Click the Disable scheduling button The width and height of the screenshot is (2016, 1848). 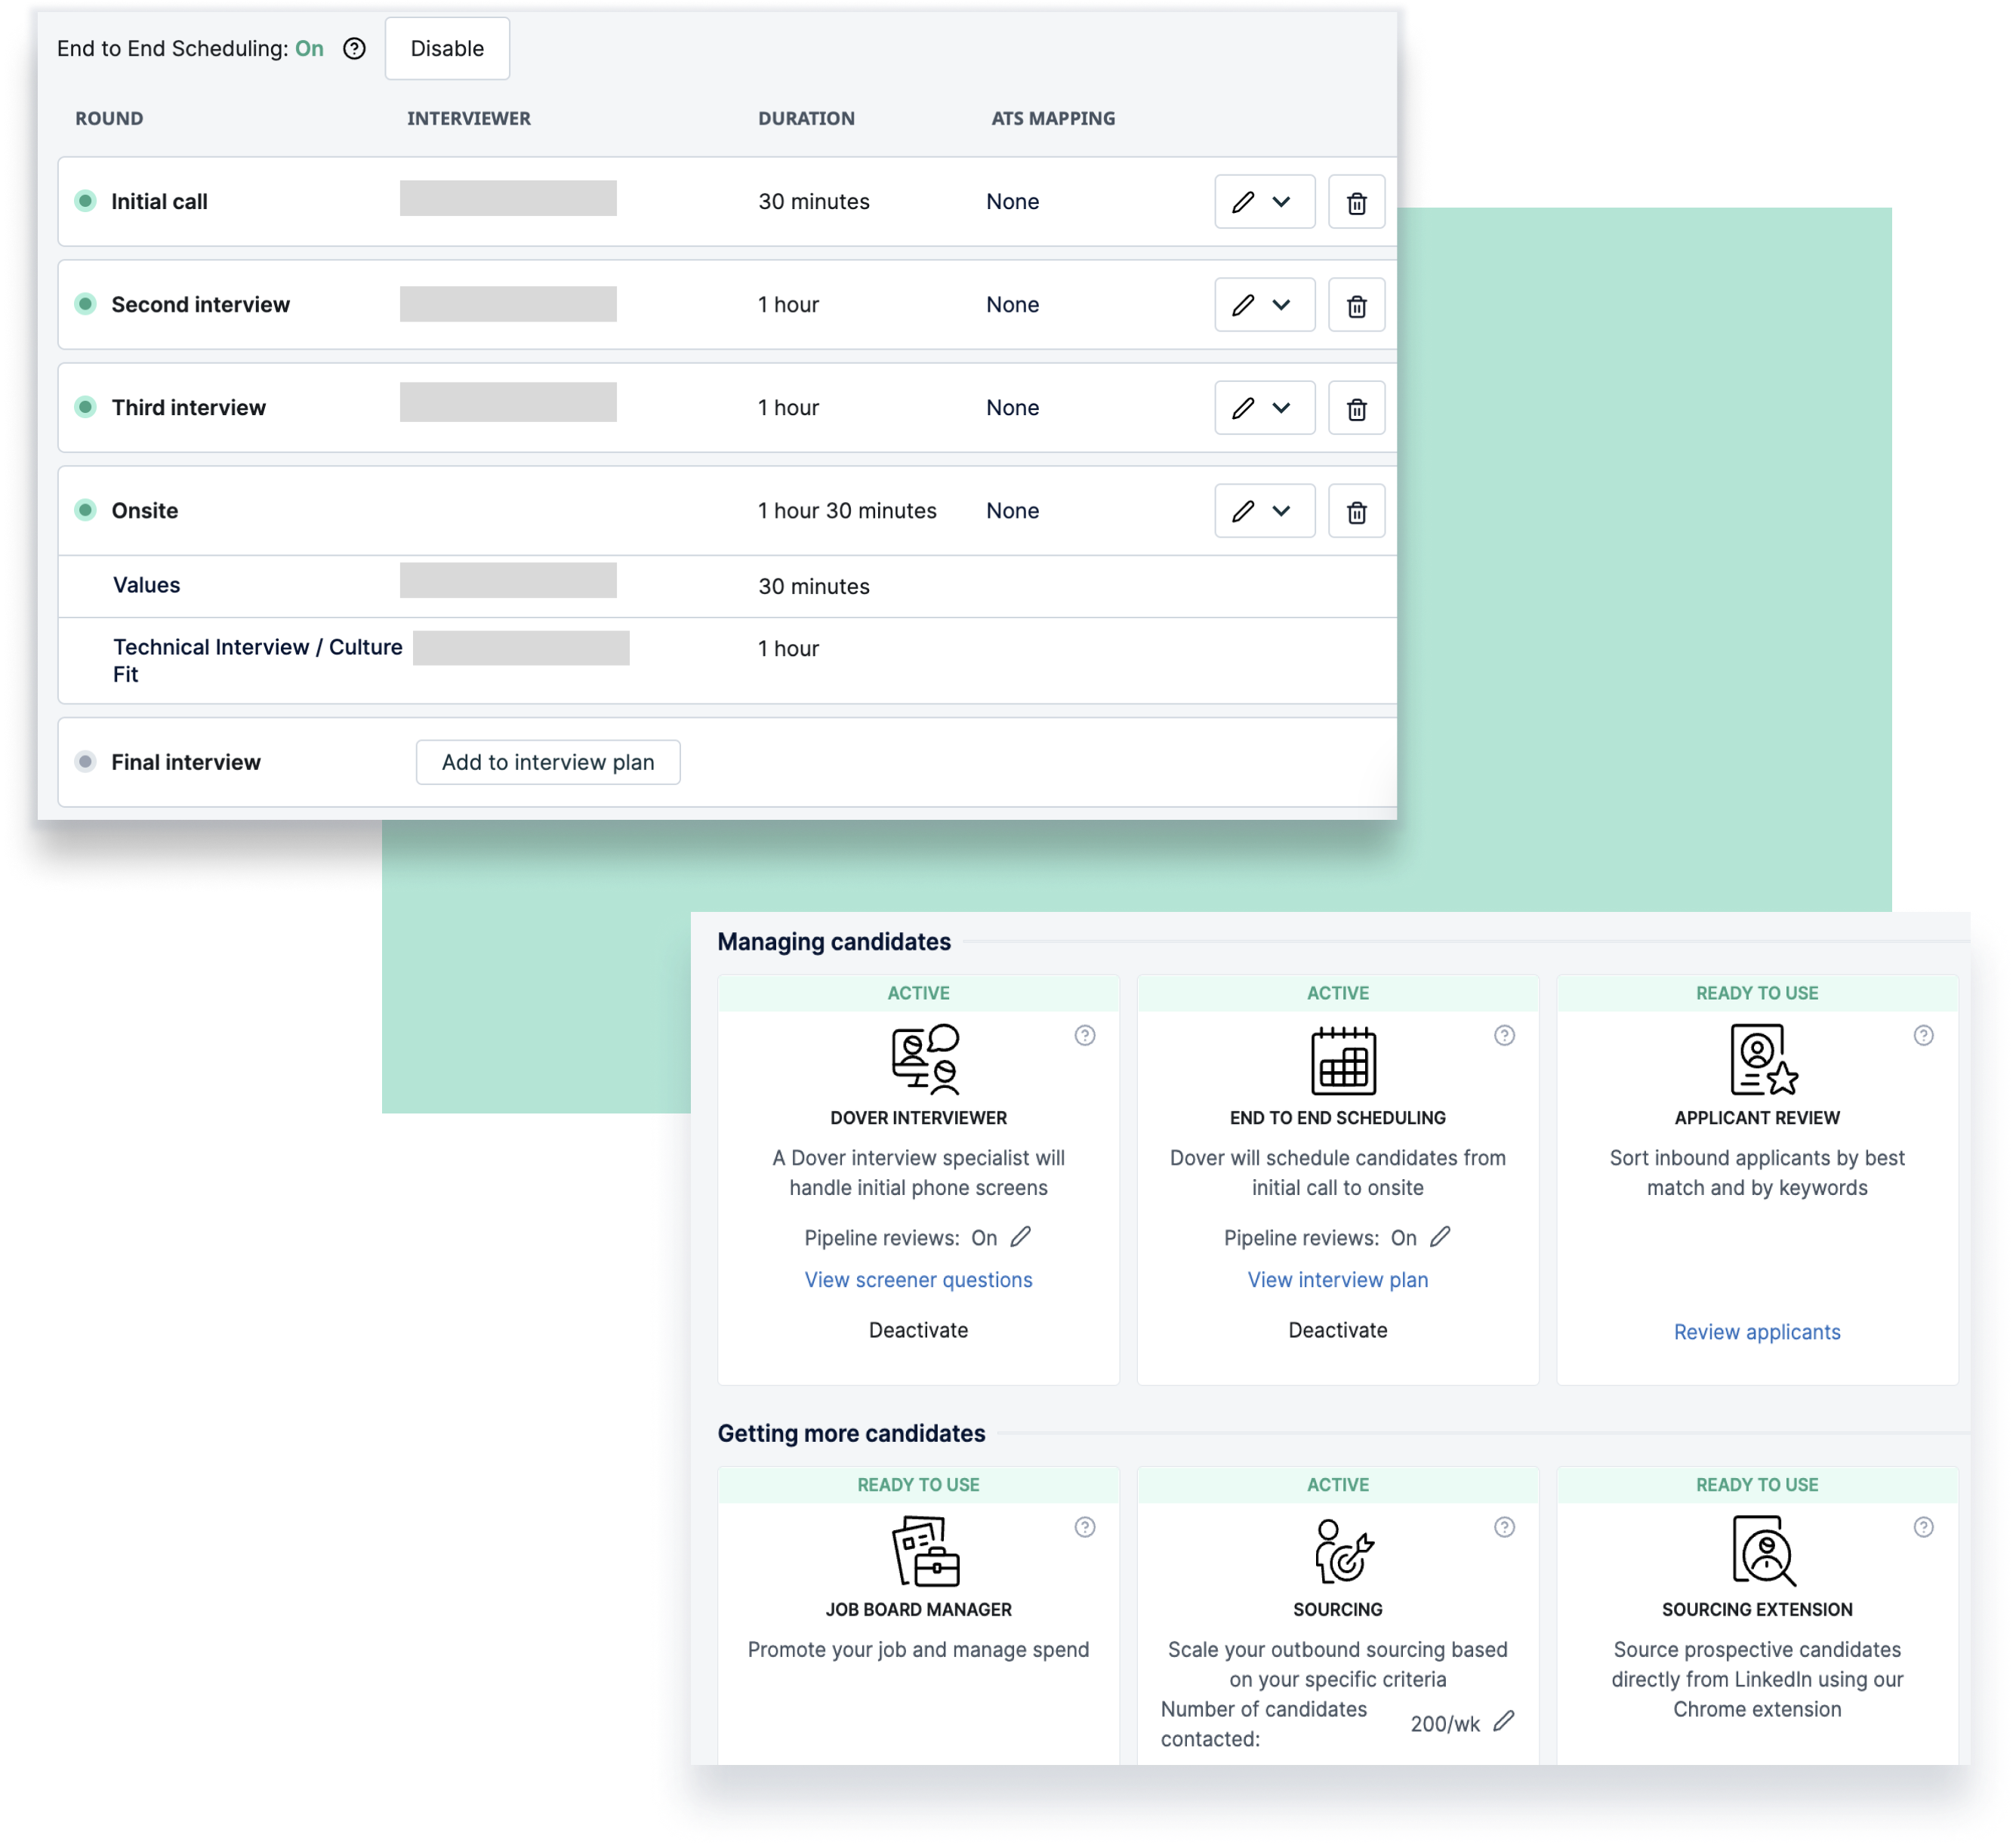(447, 48)
